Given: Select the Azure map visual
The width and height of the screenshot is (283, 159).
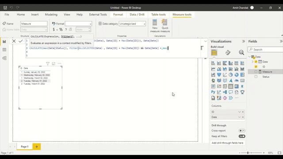Looking at the screenshot, I should pyautogui.click(x=231, y=80).
